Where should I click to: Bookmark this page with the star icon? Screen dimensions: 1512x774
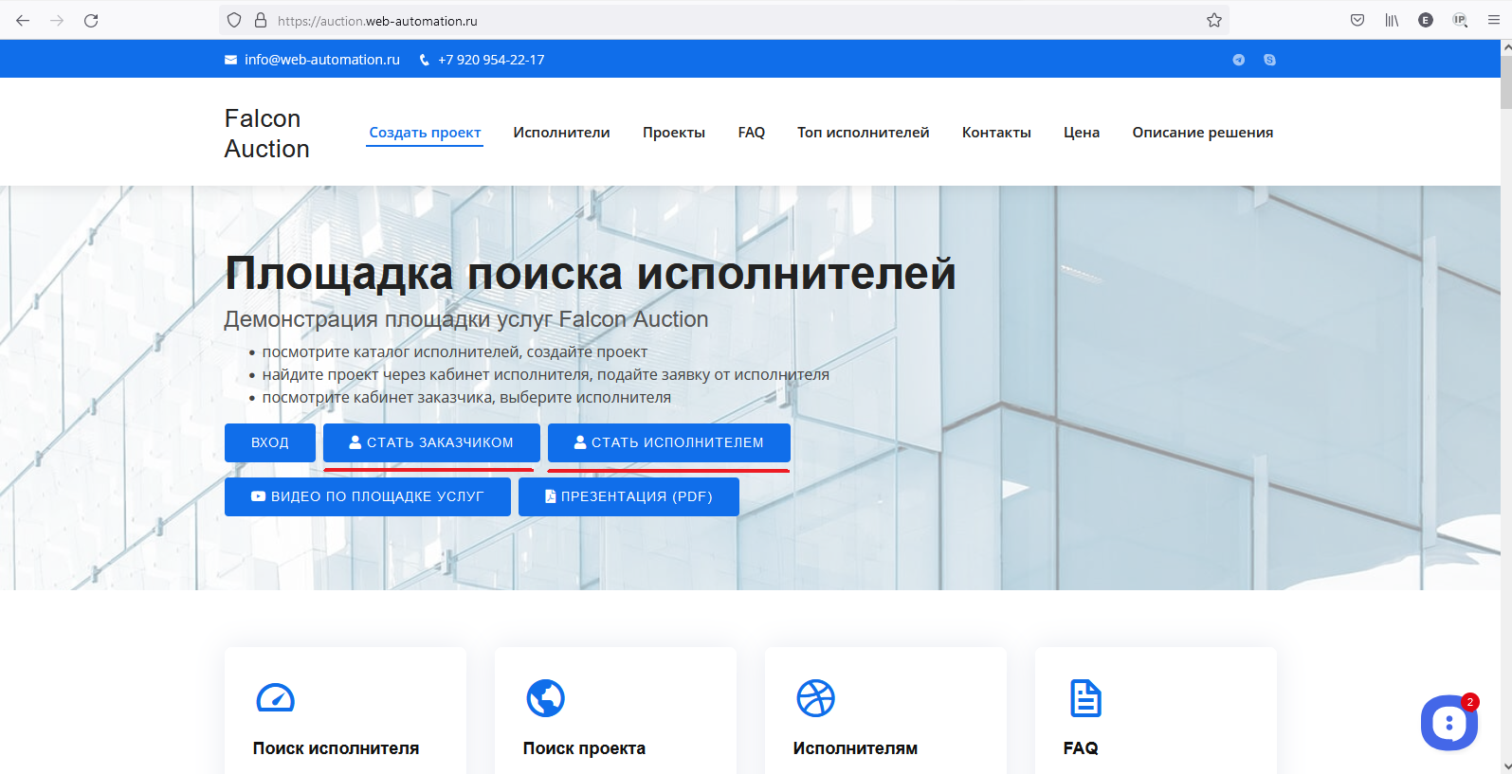pyautogui.click(x=1213, y=20)
